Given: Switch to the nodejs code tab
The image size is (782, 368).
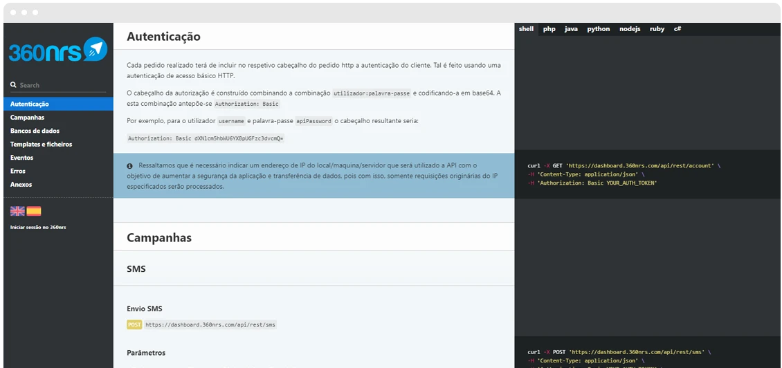Looking at the screenshot, I should click(630, 29).
